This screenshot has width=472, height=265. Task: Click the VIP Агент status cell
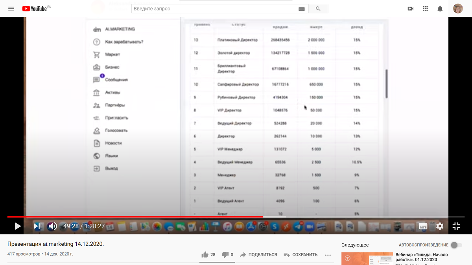tap(226, 188)
